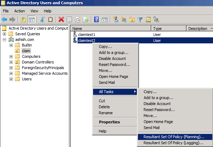The width and height of the screenshot is (213, 147).
Task: Choose Add to a group in submenu
Action: 175,98
